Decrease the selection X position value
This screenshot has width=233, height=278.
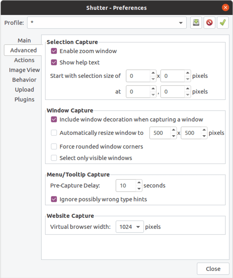(x=153, y=94)
